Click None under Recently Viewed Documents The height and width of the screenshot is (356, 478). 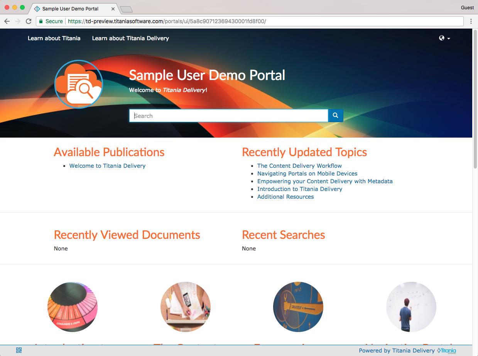coord(61,249)
